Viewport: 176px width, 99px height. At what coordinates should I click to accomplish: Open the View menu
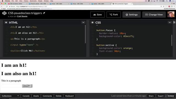pos(21,1)
